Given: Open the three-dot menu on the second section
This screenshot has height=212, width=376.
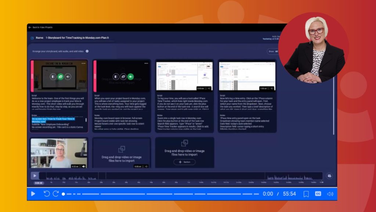Looking at the screenshot, I should point(146,63).
